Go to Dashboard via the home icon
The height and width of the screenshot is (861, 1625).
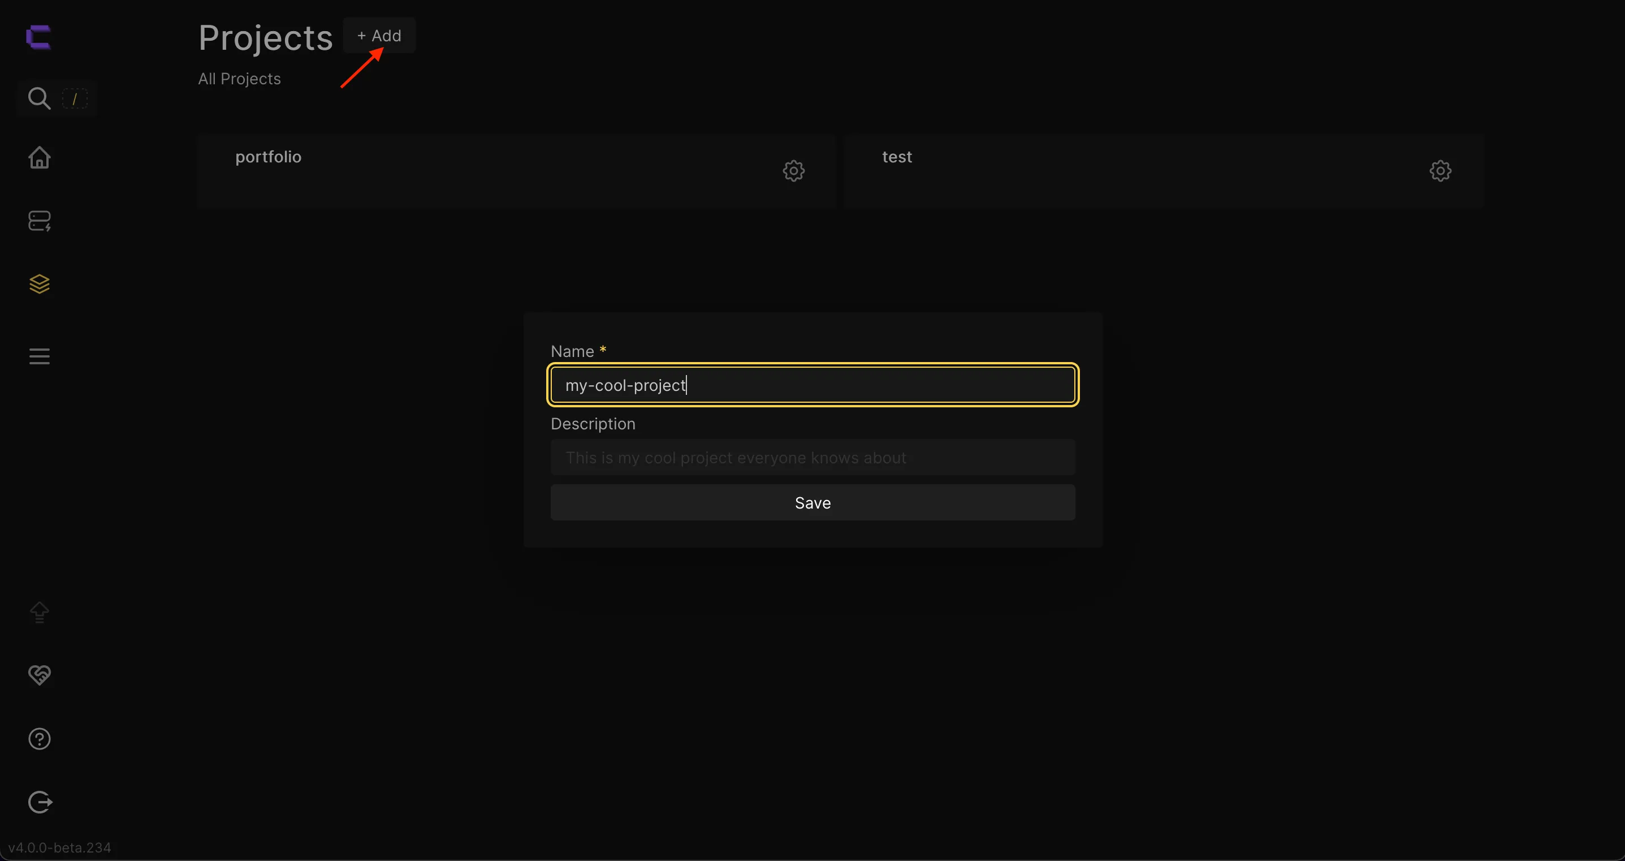pyautogui.click(x=39, y=157)
